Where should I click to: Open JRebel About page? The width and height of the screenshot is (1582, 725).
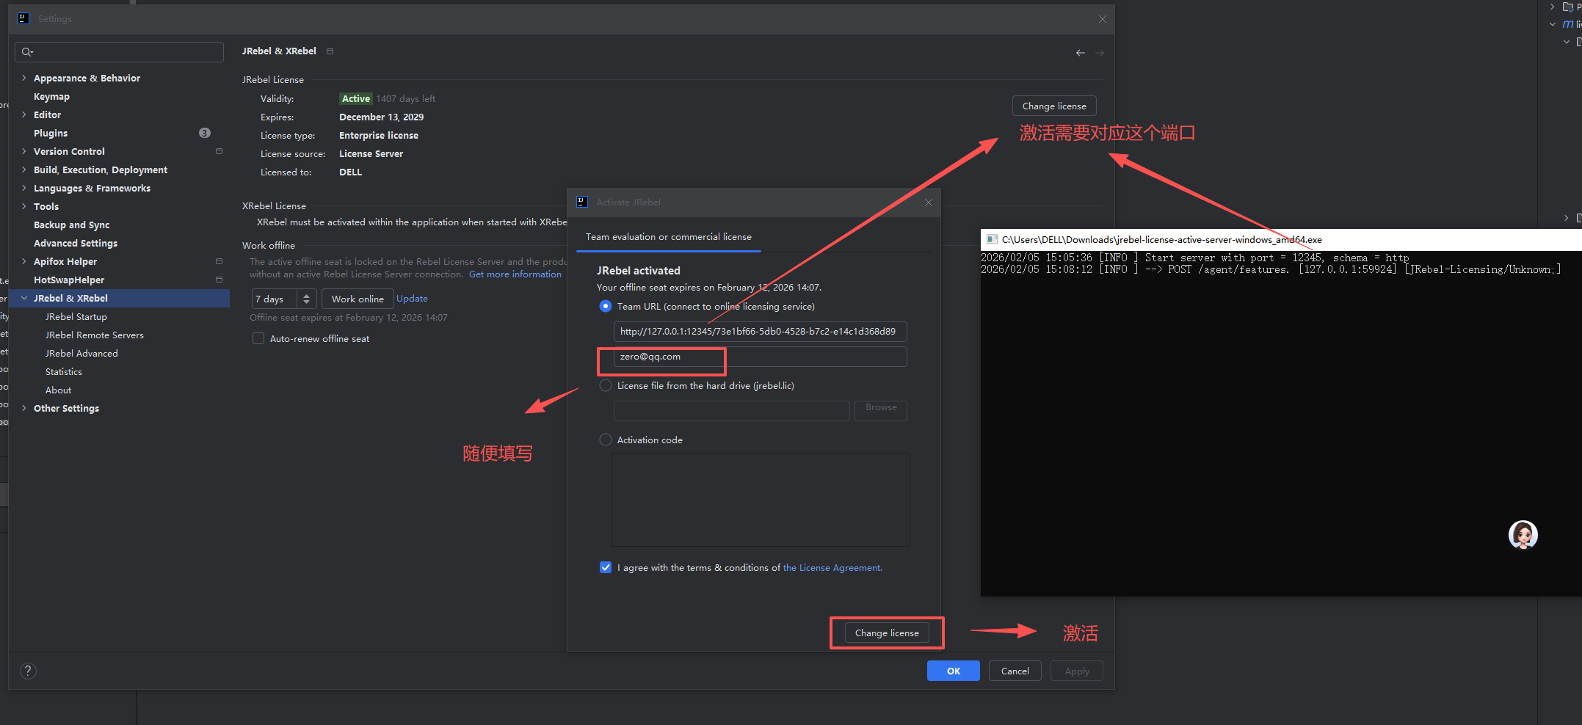59,390
